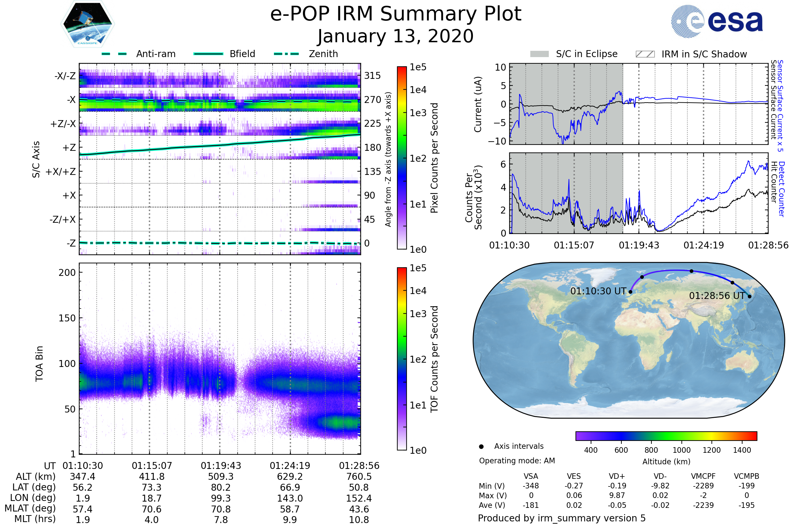The width and height of the screenshot is (792, 528).
Task: Click the e-POP IRM Summary Plot title
Action: (396, 14)
